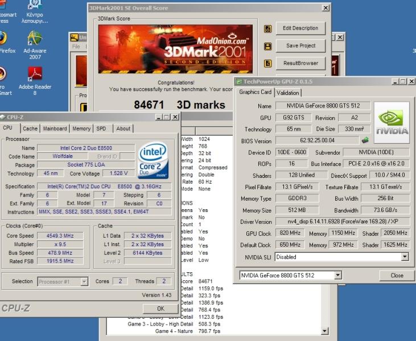Image resolution: width=416 pixels, height=341 pixels.
Task: Open the SPD tab in CPU-Z
Action: [x=101, y=128]
